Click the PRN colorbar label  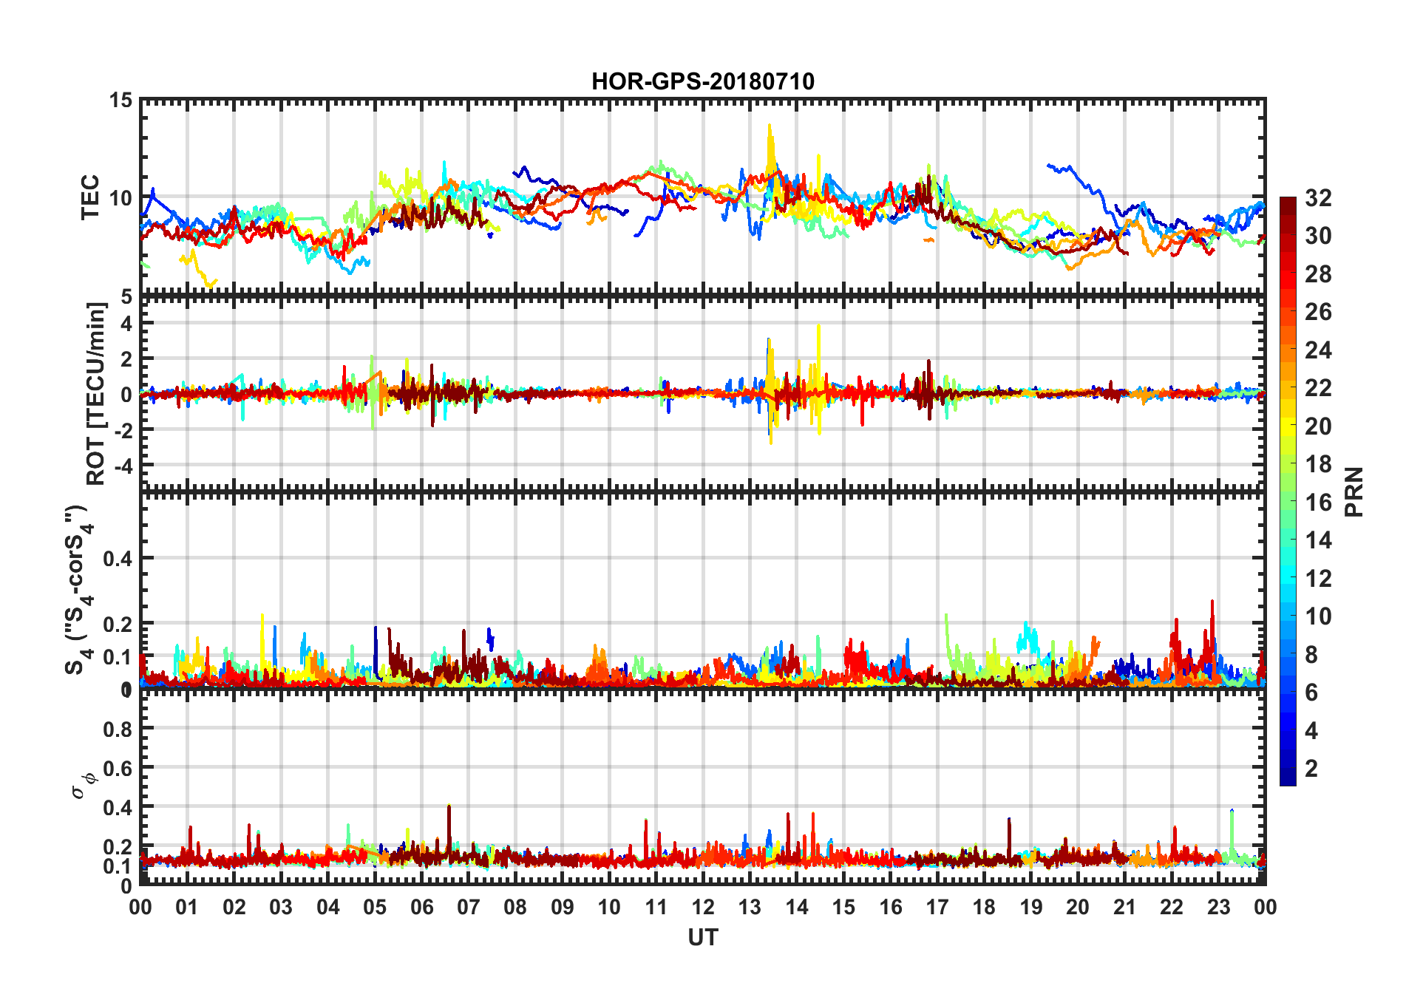click(x=1354, y=491)
